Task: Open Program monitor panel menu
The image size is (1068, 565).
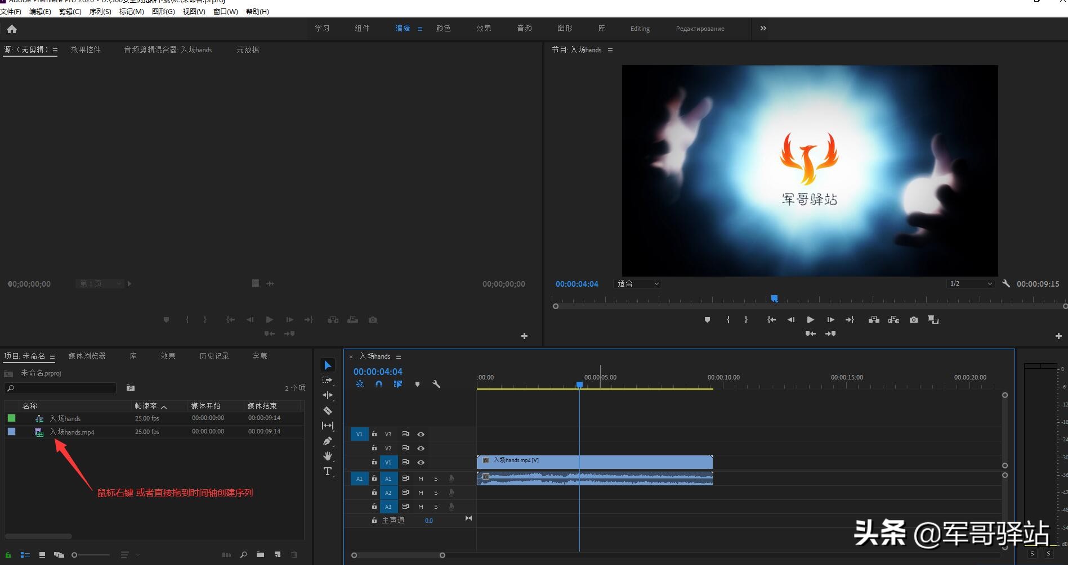Action: [610, 50]
